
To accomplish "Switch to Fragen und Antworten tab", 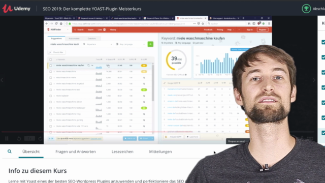I will [x=76, y=151].
